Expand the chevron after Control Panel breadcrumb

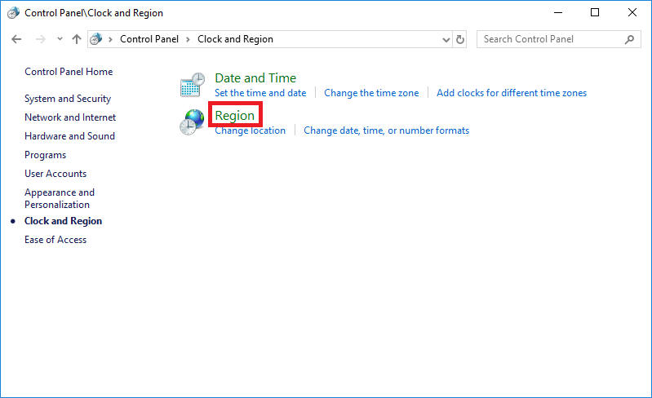pos(188,39)
